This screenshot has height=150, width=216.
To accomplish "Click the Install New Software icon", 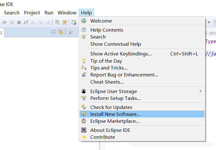I will pyautogui.click(x=84, y=114).
